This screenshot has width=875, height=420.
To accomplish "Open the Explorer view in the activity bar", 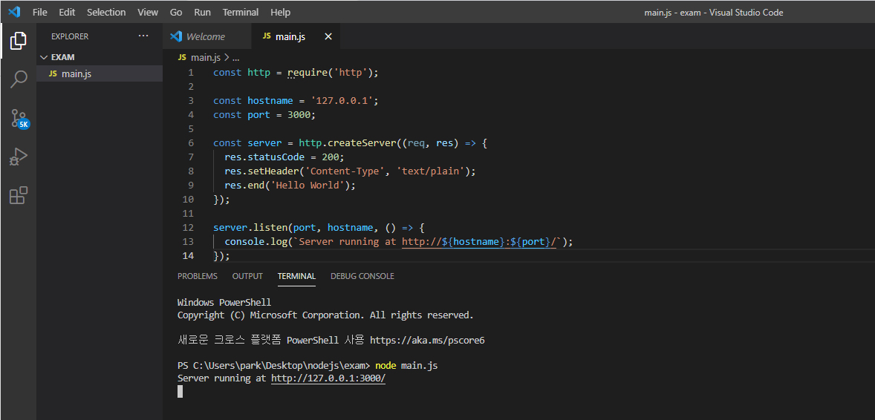I will [19, 41].
